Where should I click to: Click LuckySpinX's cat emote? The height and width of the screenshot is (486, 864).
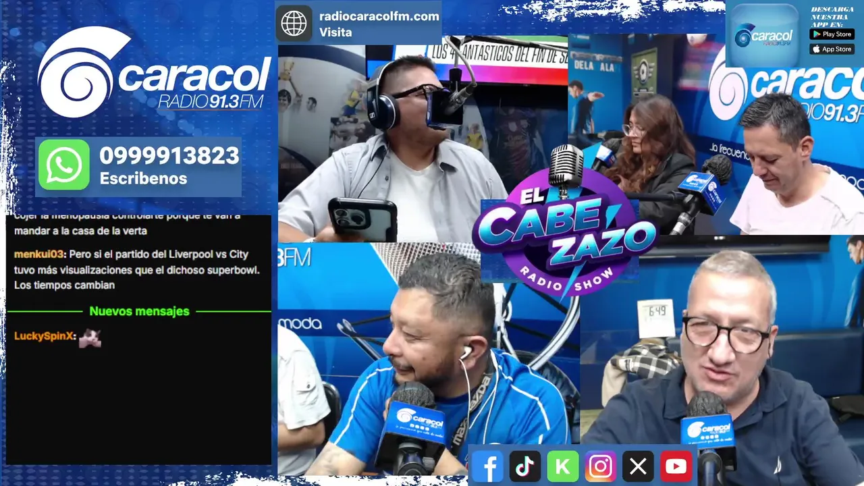(90, 337)
